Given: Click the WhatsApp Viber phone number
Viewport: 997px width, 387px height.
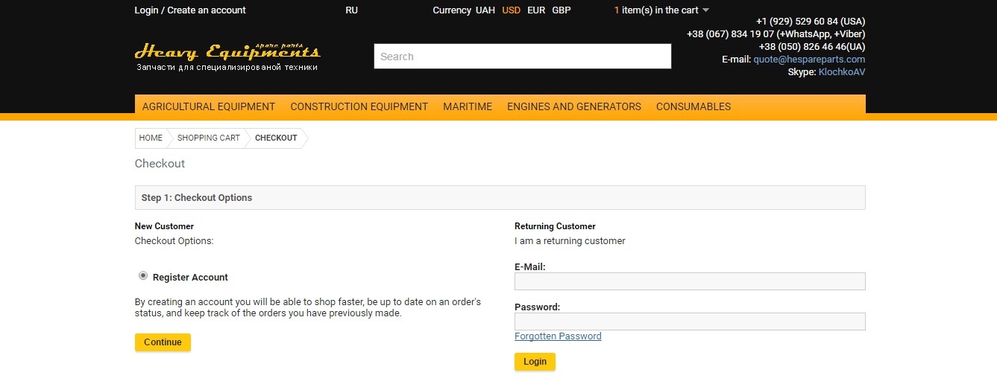Looking at the screenshot, I should pos(776,34).
